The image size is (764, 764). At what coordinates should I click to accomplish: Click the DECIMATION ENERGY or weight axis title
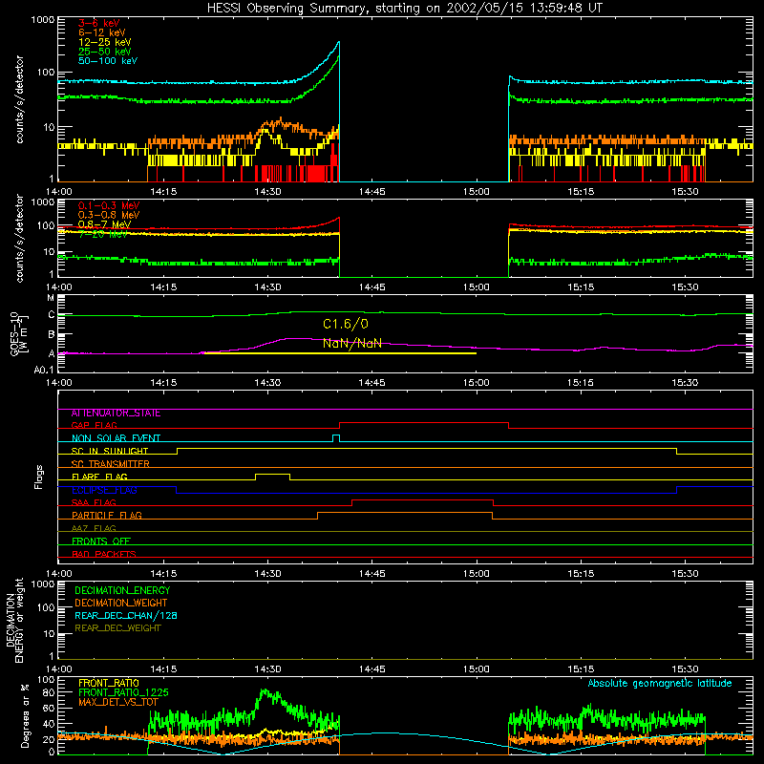14,620
